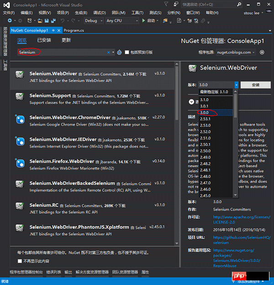Open the Report Abuse nuget.org link
This screenshot has height=285, width=274.
(x=237, y=258)
